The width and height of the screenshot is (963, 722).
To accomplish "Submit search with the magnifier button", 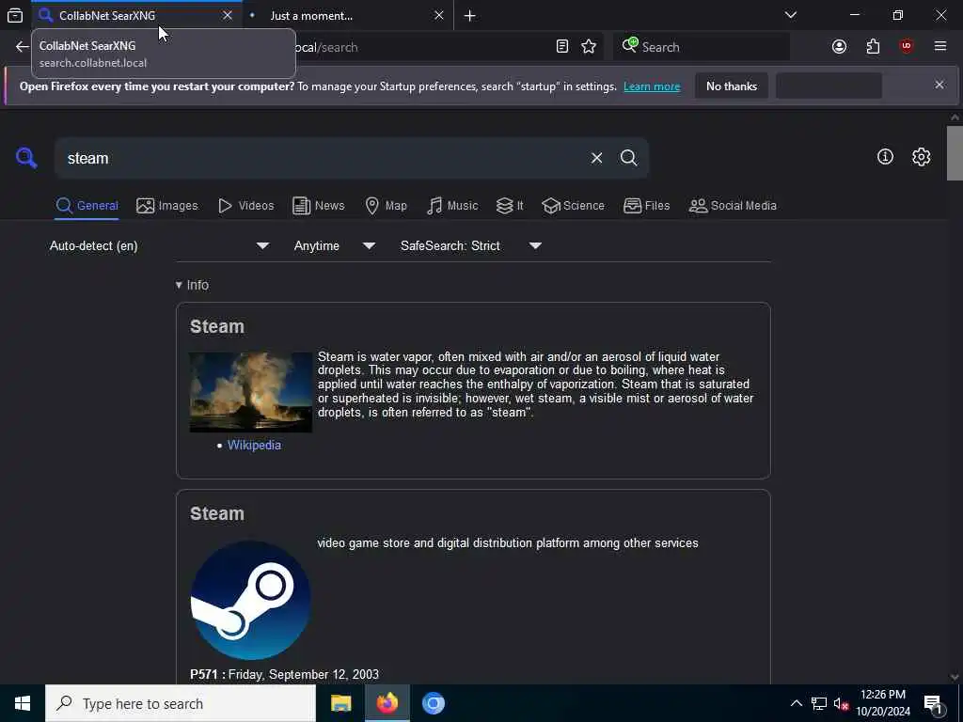I will coord(628,158).
